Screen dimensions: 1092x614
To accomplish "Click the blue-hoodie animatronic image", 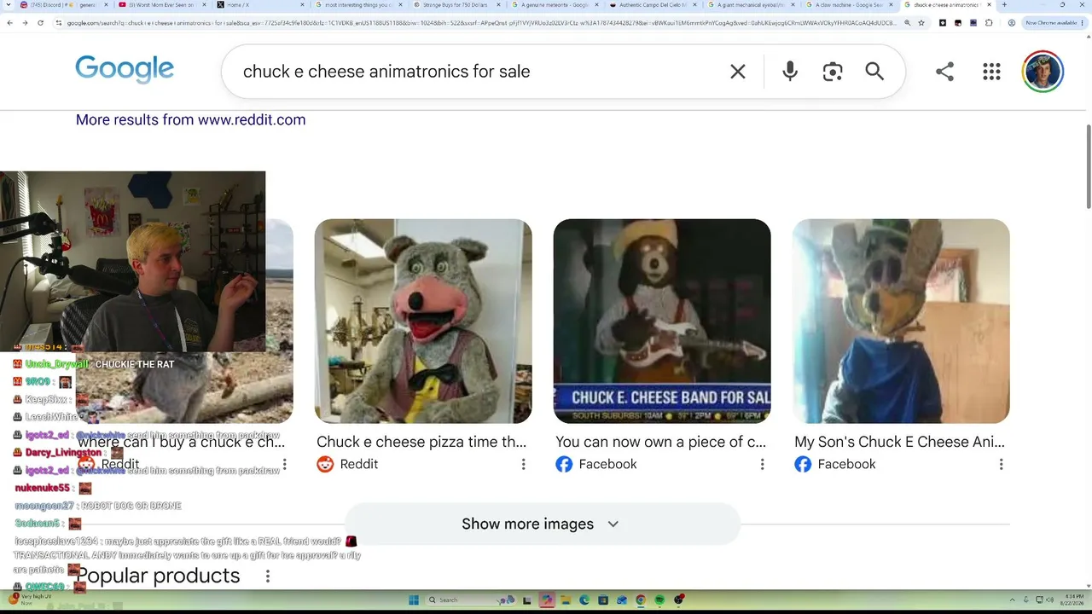I will pos(901,321).
